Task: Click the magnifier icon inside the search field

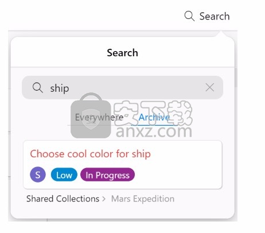Action: coord(37,88)
